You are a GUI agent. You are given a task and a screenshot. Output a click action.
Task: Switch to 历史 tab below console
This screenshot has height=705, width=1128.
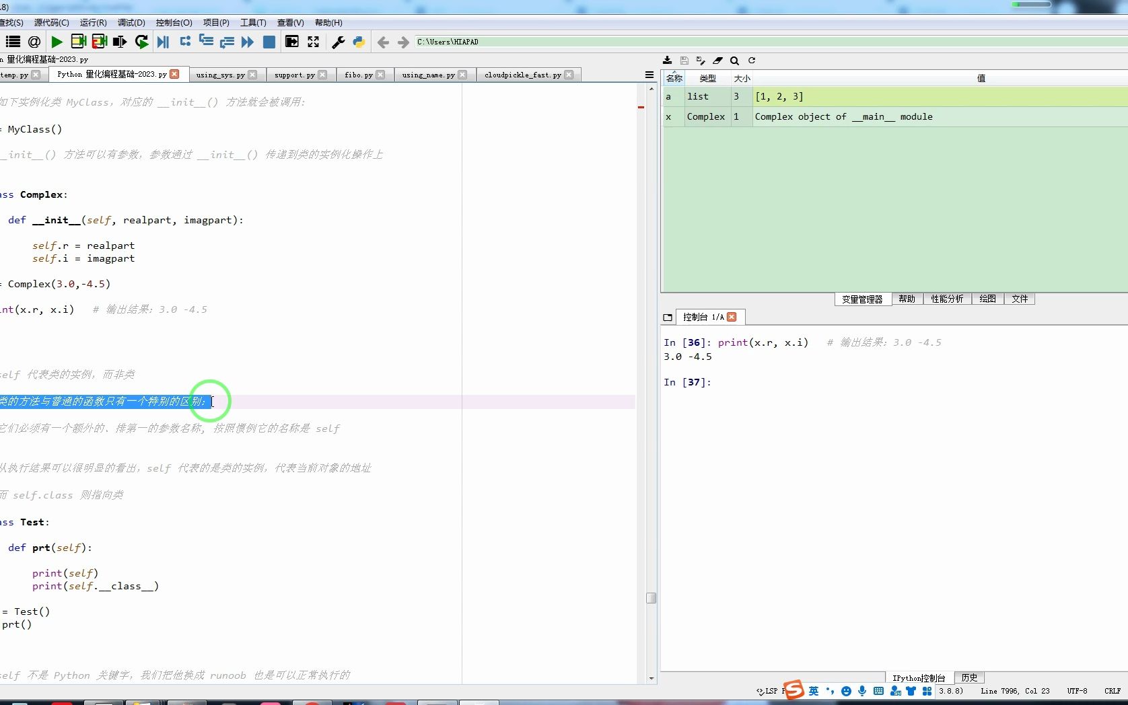click(969, 677)
